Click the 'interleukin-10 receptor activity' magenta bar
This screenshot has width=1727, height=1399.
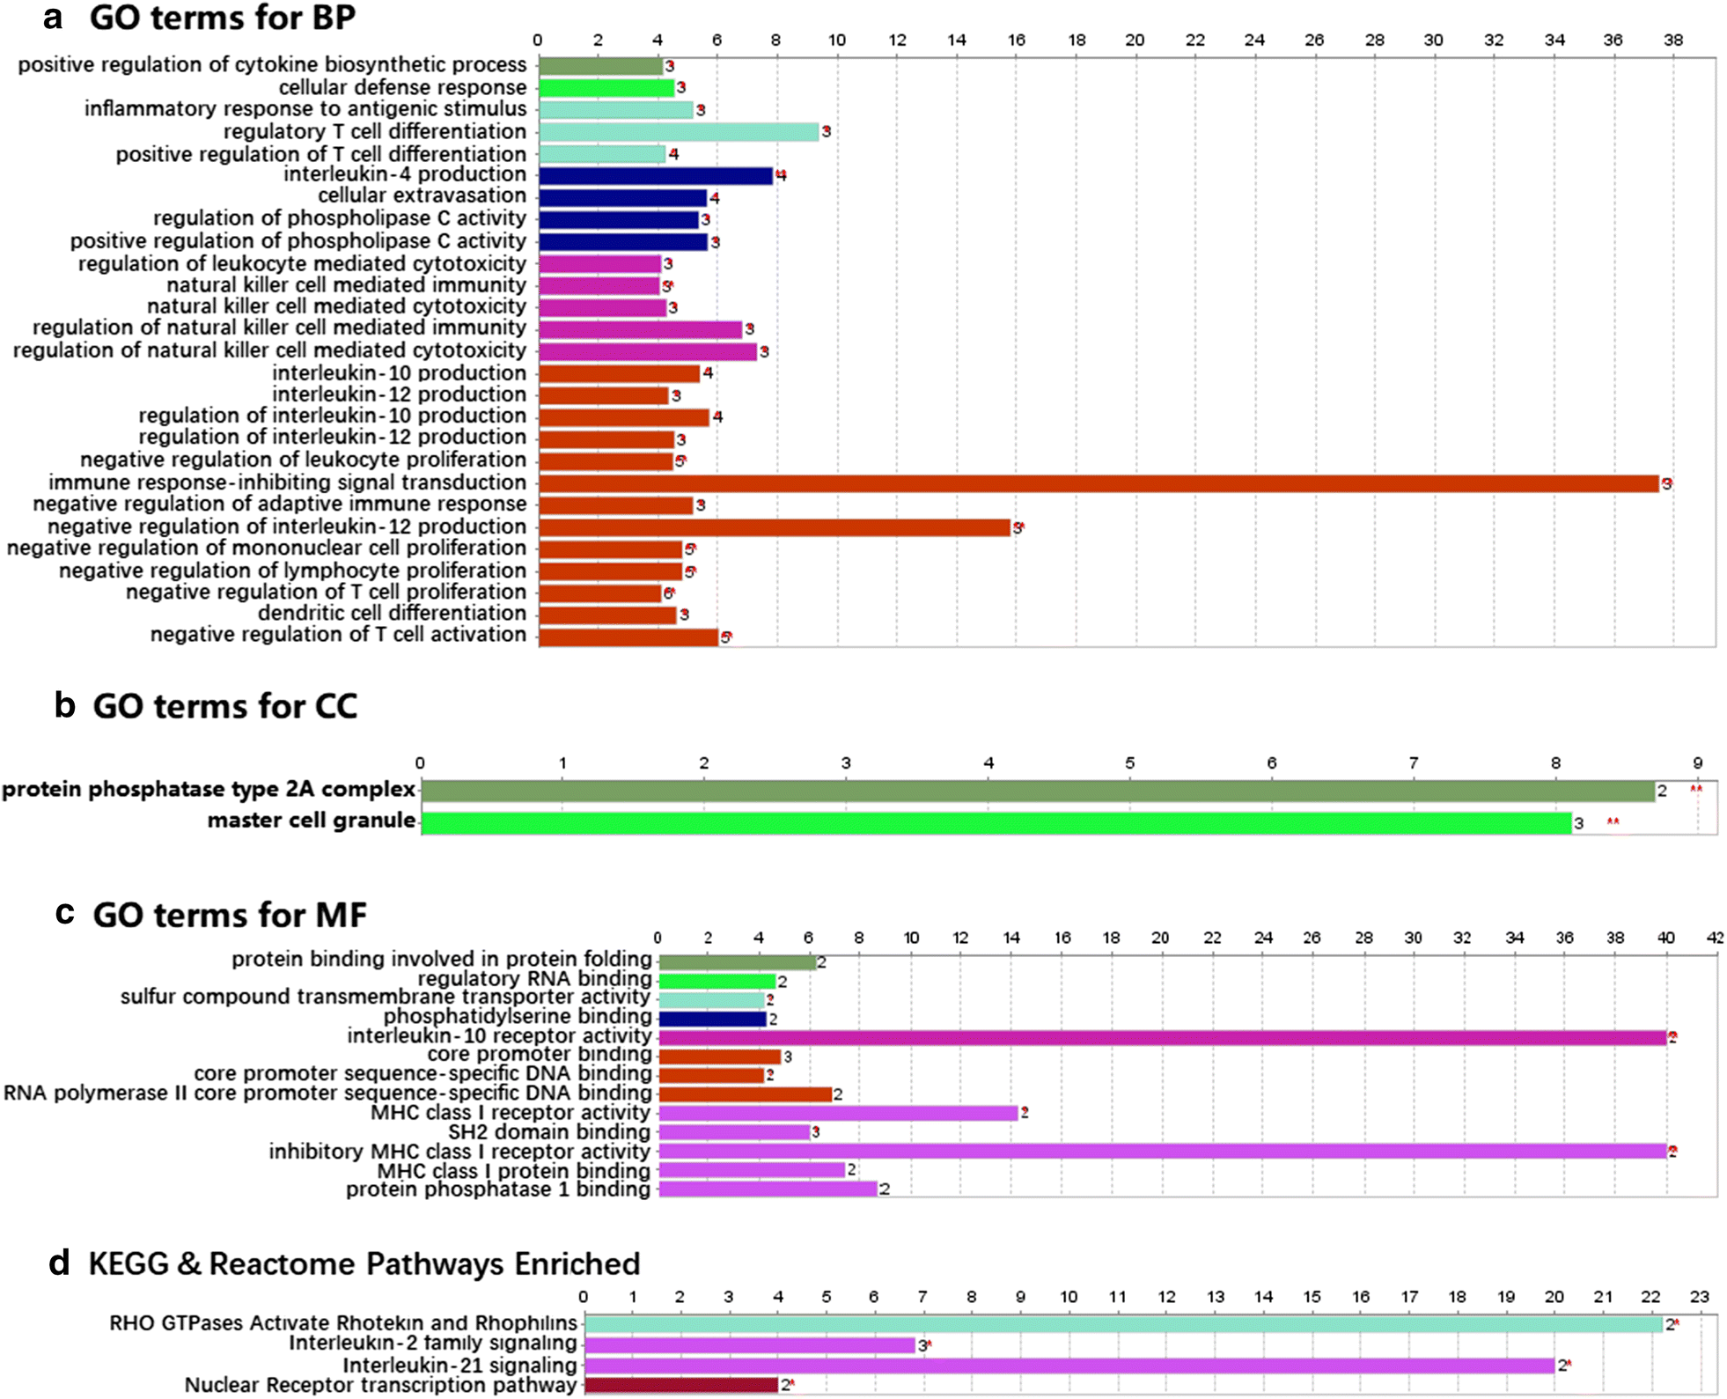coord(1163,1038)
